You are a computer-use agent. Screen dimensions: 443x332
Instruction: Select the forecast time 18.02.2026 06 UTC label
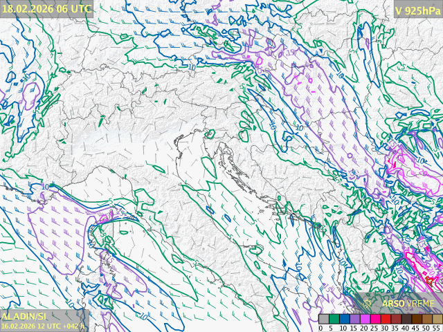click(x=46, y=9)
